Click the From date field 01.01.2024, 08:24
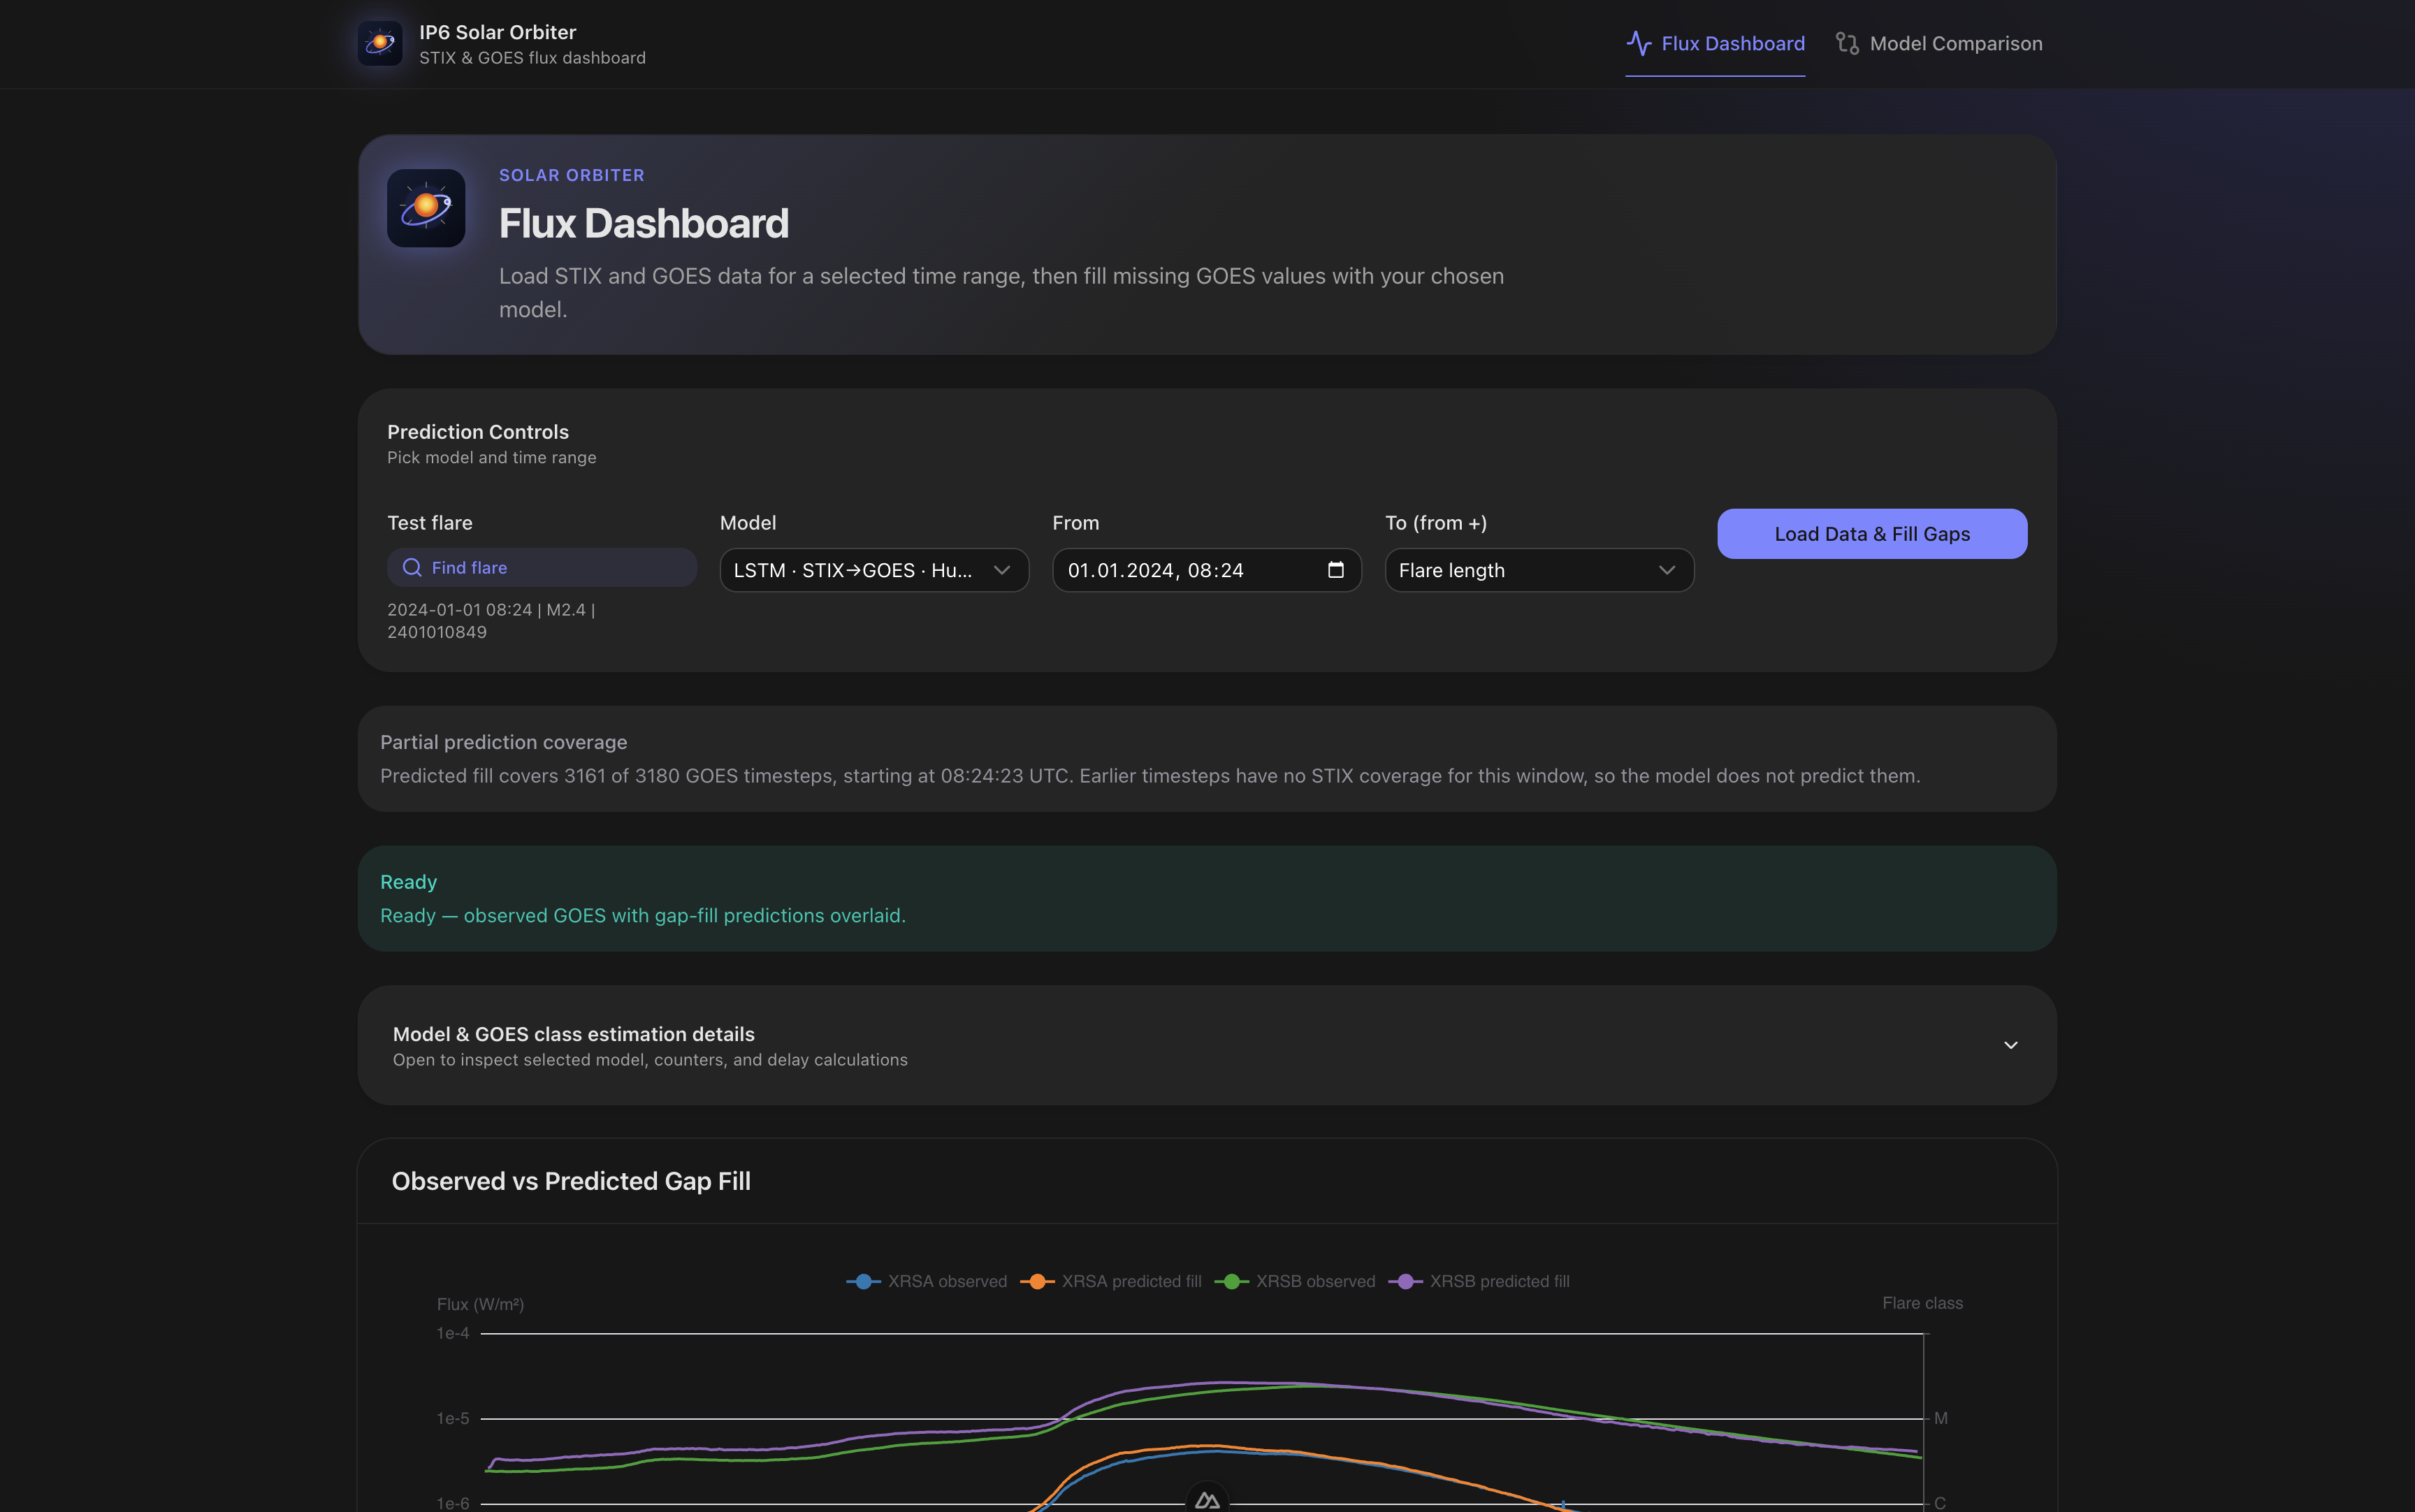The image size is (2415, 1512). point(1207,570)
